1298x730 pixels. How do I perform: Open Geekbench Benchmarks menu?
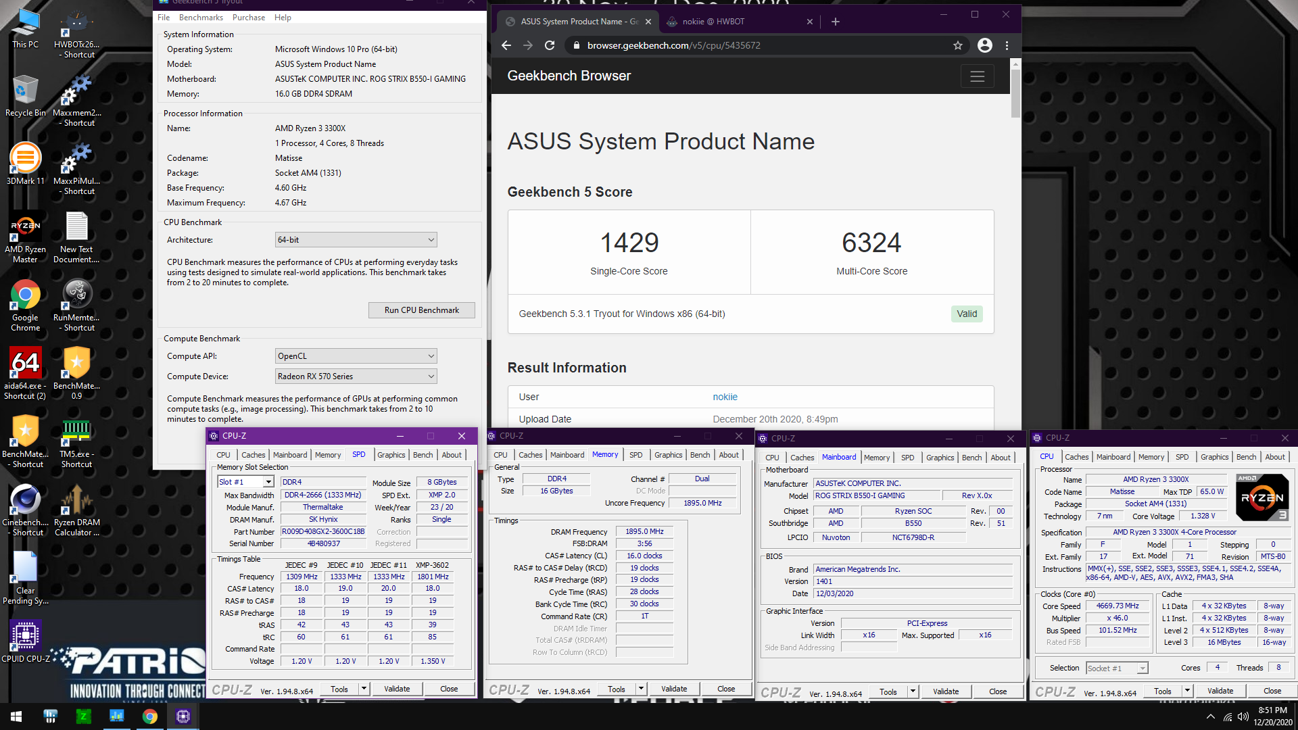[201, 18]
